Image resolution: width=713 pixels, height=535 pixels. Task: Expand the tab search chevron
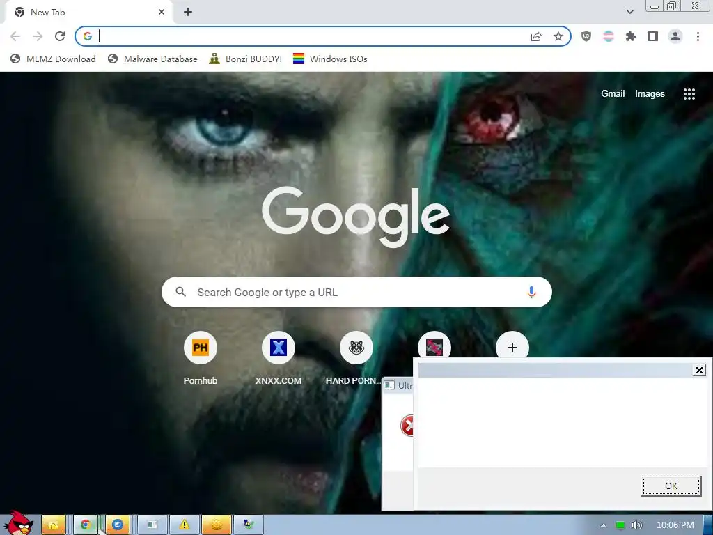pyautogui.click(x=629, y=12)
